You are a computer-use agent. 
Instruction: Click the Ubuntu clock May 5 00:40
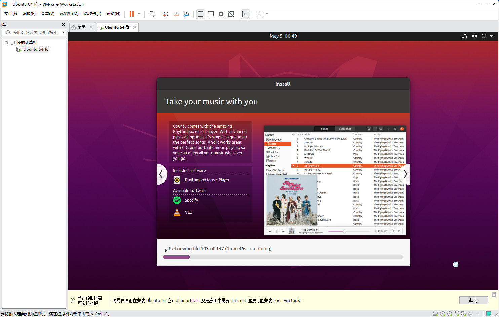(283, 36)
